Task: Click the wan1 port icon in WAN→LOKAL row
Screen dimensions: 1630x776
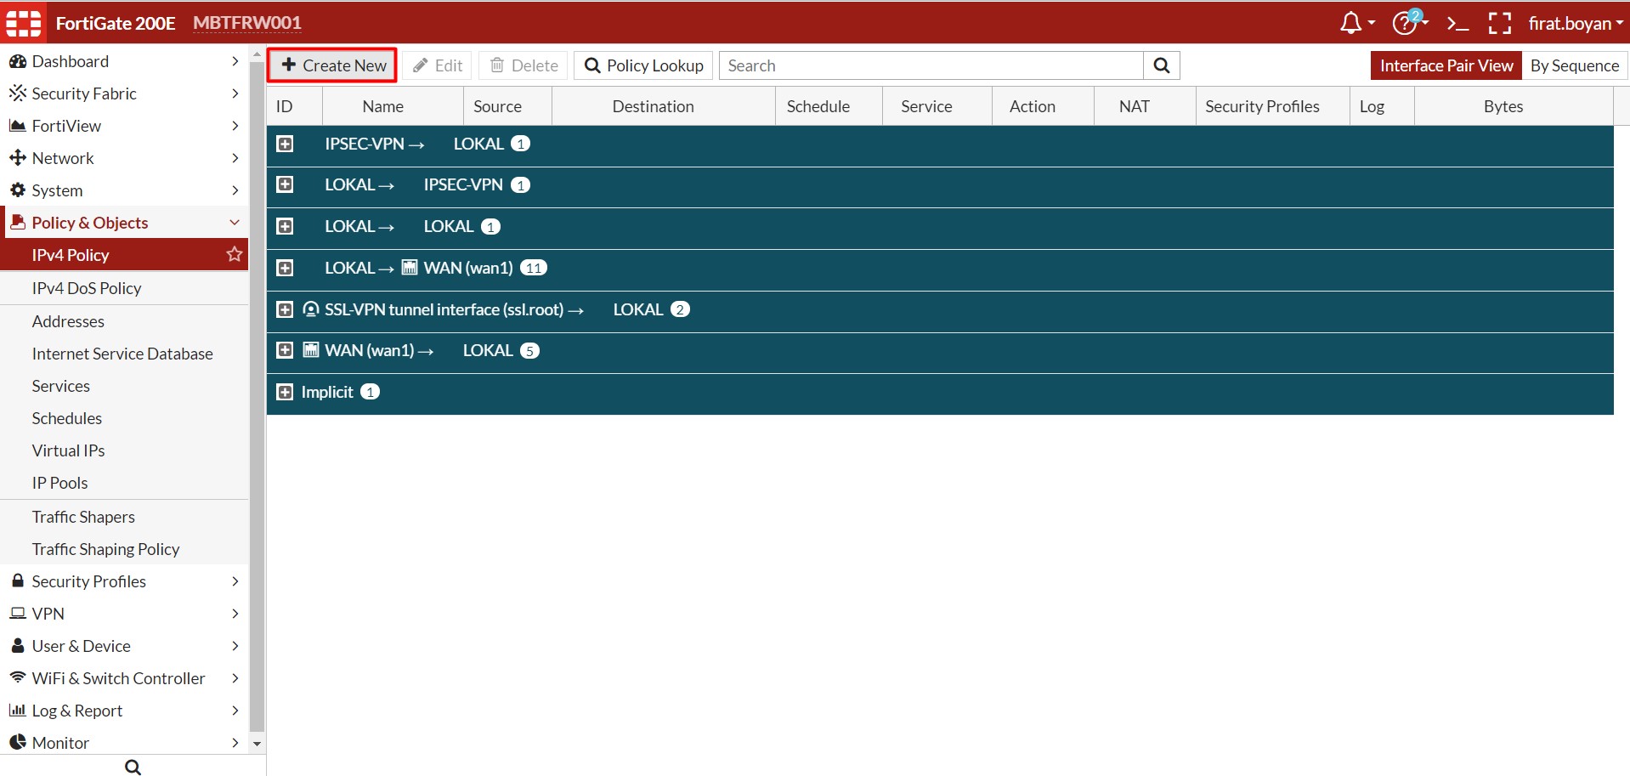Action: pos(311,350)
